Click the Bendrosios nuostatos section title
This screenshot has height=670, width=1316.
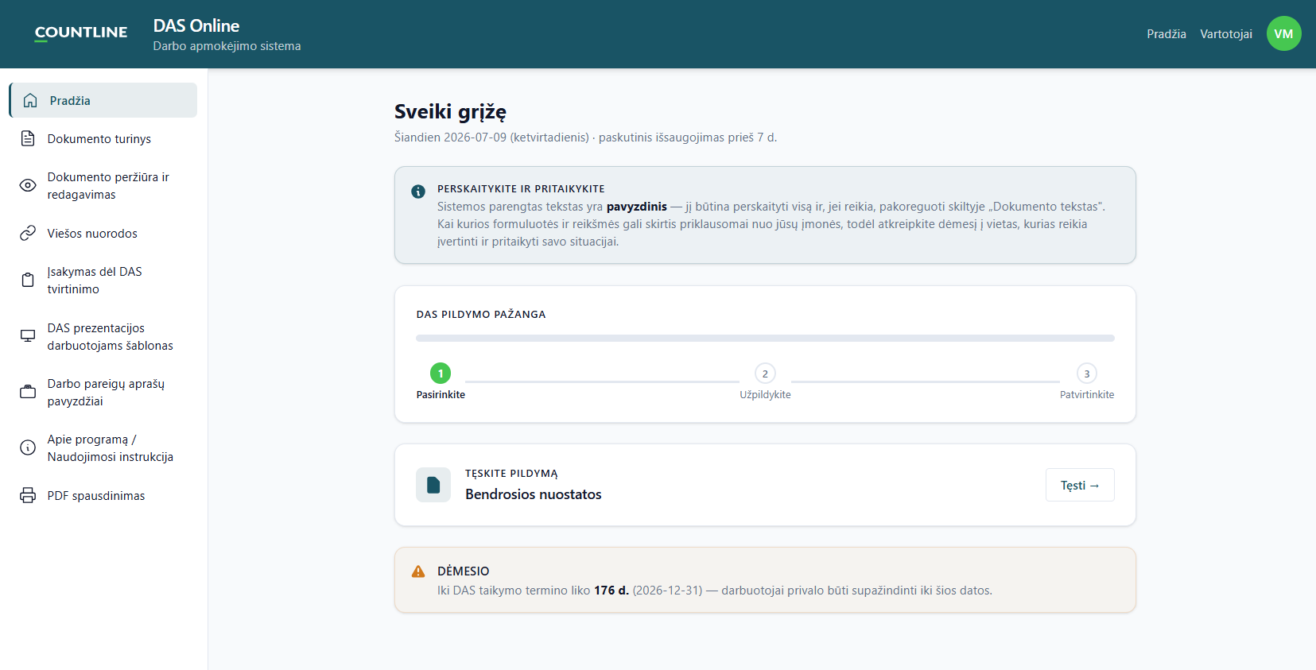point(533,494)
